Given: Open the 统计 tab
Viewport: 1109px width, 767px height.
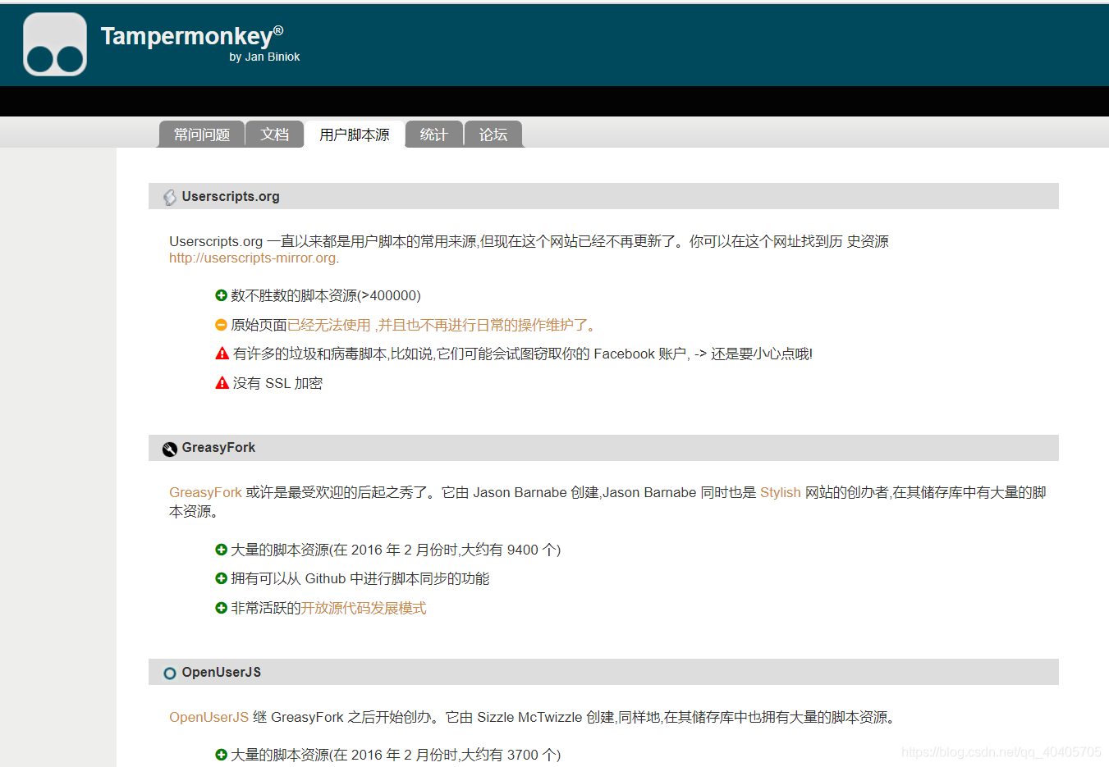Looking at the screenshot, I should coord(434,135).
